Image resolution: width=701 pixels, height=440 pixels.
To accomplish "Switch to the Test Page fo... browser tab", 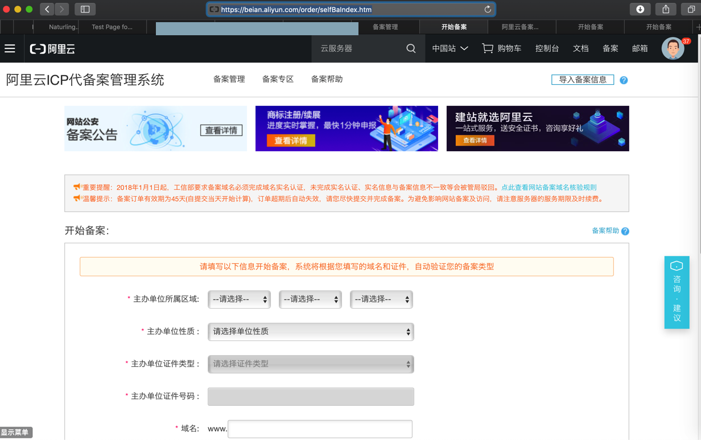I will tap(112, 27).
